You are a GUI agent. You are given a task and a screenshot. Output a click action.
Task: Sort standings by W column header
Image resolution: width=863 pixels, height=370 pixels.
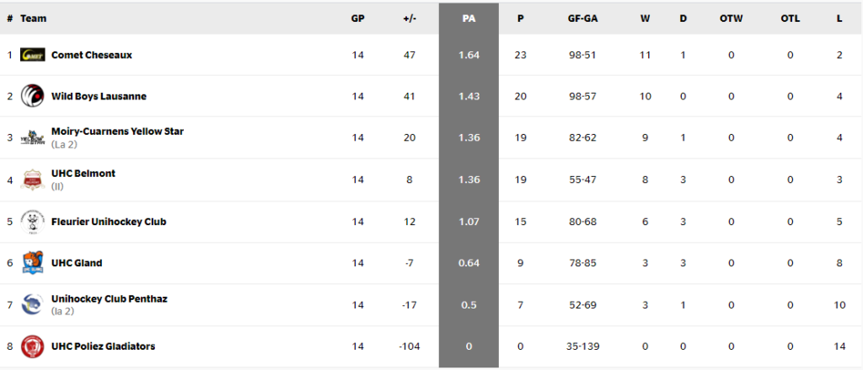pos(646,19)
